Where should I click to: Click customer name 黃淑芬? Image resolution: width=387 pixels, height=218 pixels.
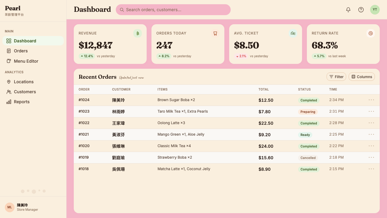[119, 134]
